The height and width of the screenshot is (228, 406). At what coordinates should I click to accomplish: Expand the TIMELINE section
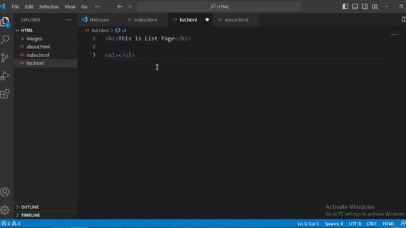[46, 215]
